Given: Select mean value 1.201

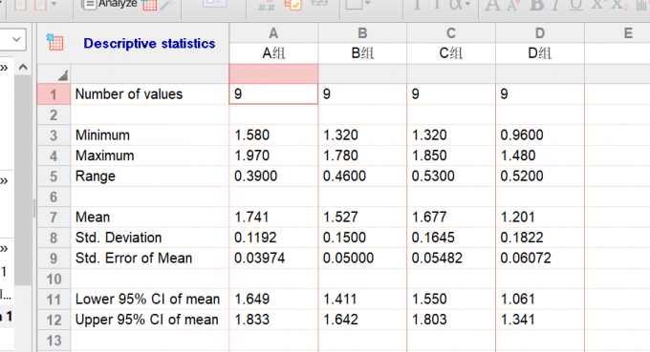Looking at the screenshot, I should 540,217.
